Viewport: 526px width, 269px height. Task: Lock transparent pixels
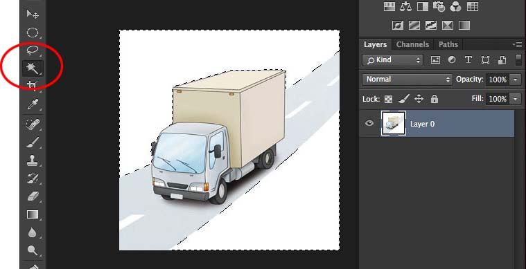click(x=389, y=99)
